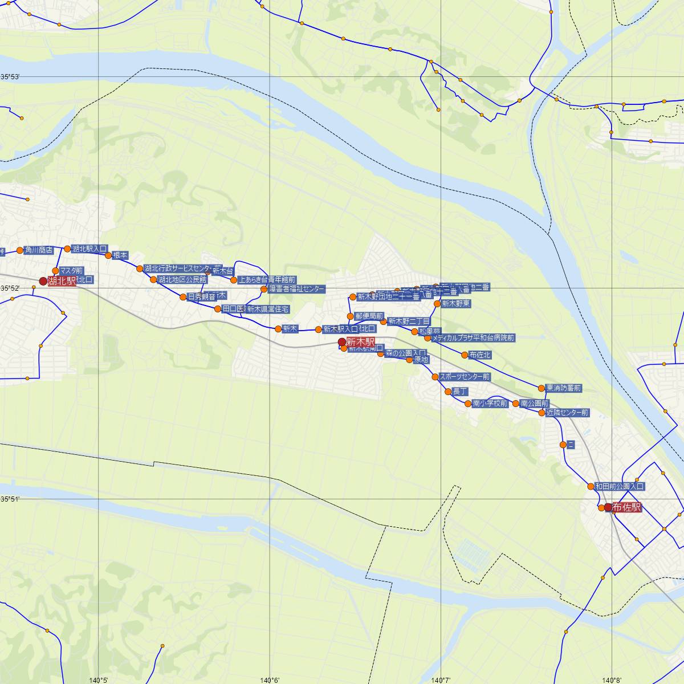684x684 pixels.
Task: Click the orange 郵便局前 bus stop dot
Action: [350, 316]
